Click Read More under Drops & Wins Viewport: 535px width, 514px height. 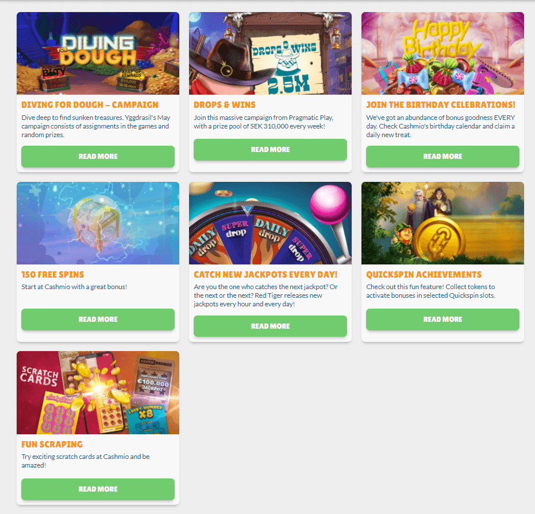pos(270,150)
